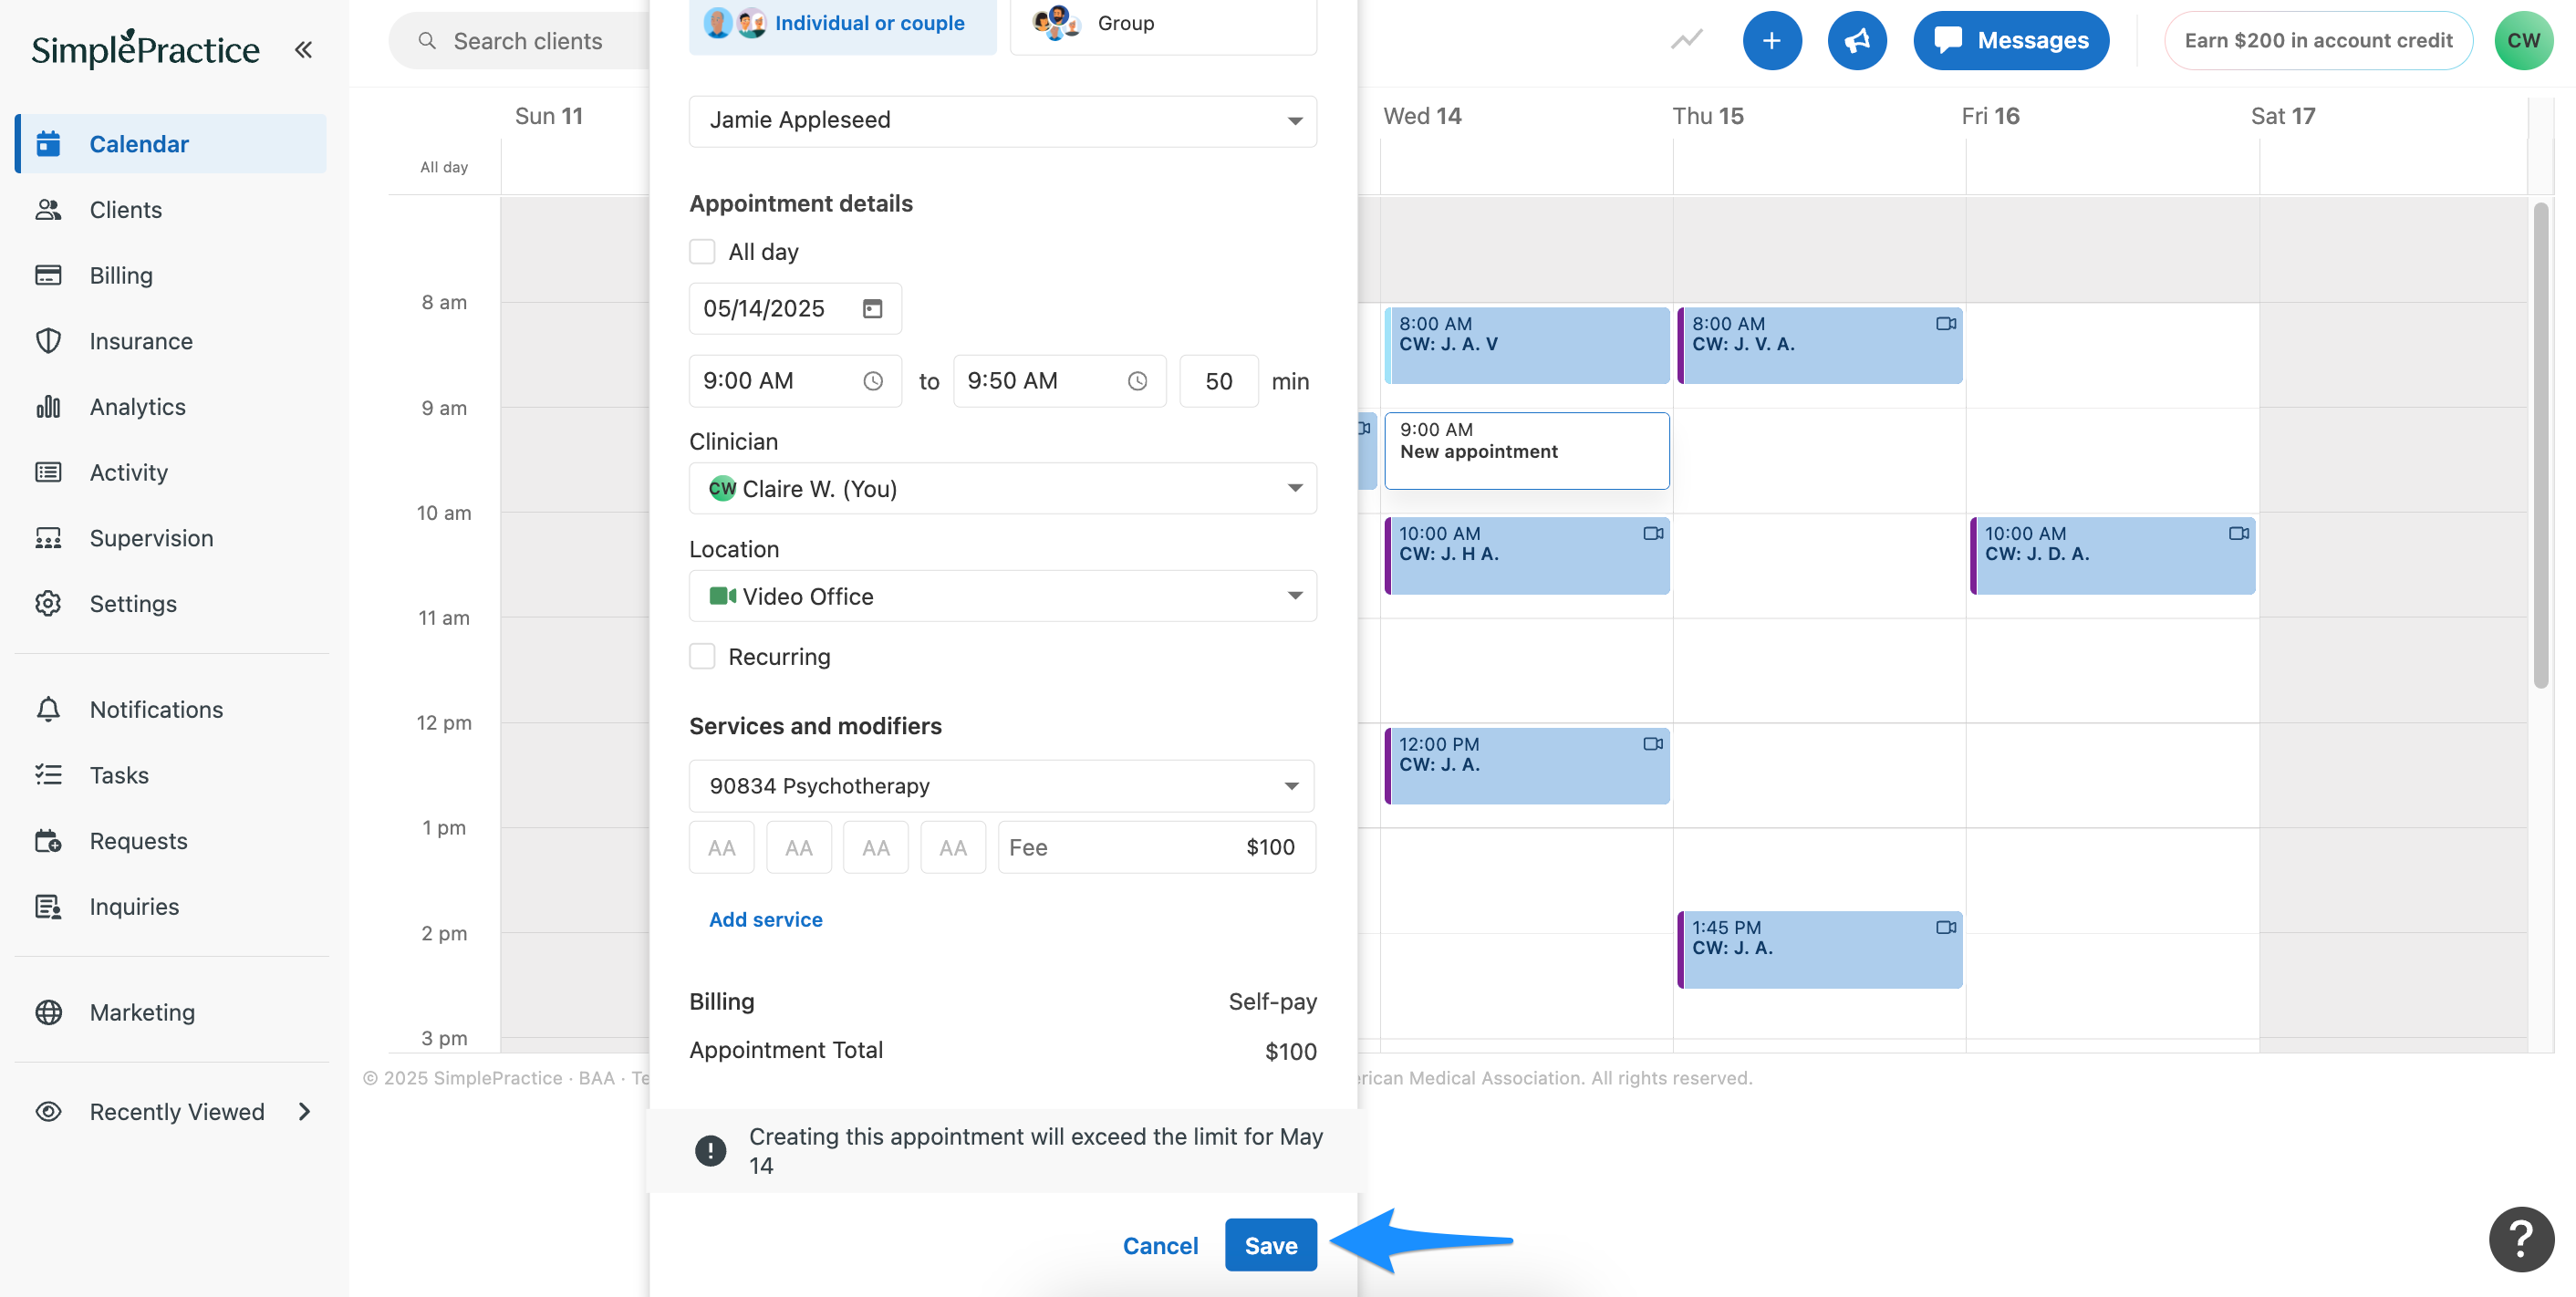
Task: Click the Inquiries icon
Action: (x=48, y=906)
